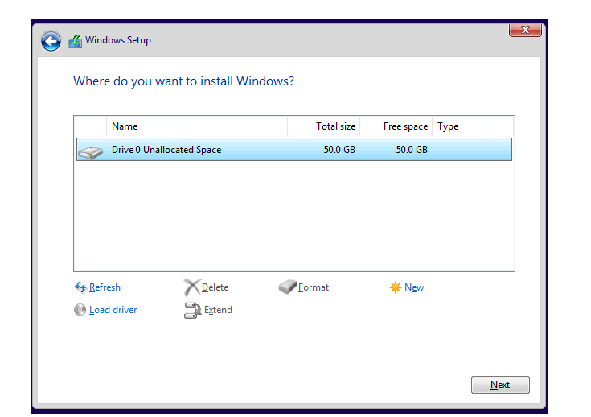Close the Windows Setup window

tap(525, 30)
